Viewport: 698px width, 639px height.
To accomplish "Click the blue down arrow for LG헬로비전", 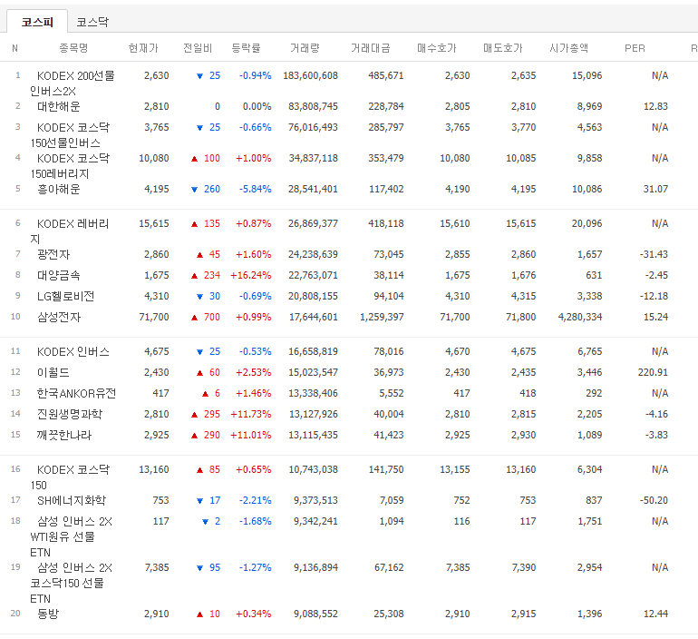I will 199,297.
